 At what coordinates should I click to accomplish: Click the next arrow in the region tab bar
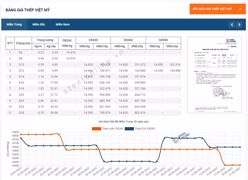239,24
